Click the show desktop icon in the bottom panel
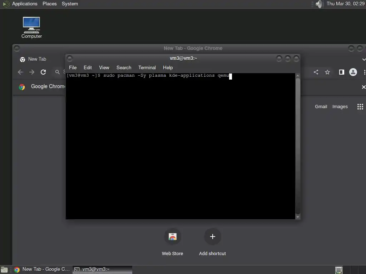Image resolution: width=366 pixels, height=274 pixels. tap(4, 270)
